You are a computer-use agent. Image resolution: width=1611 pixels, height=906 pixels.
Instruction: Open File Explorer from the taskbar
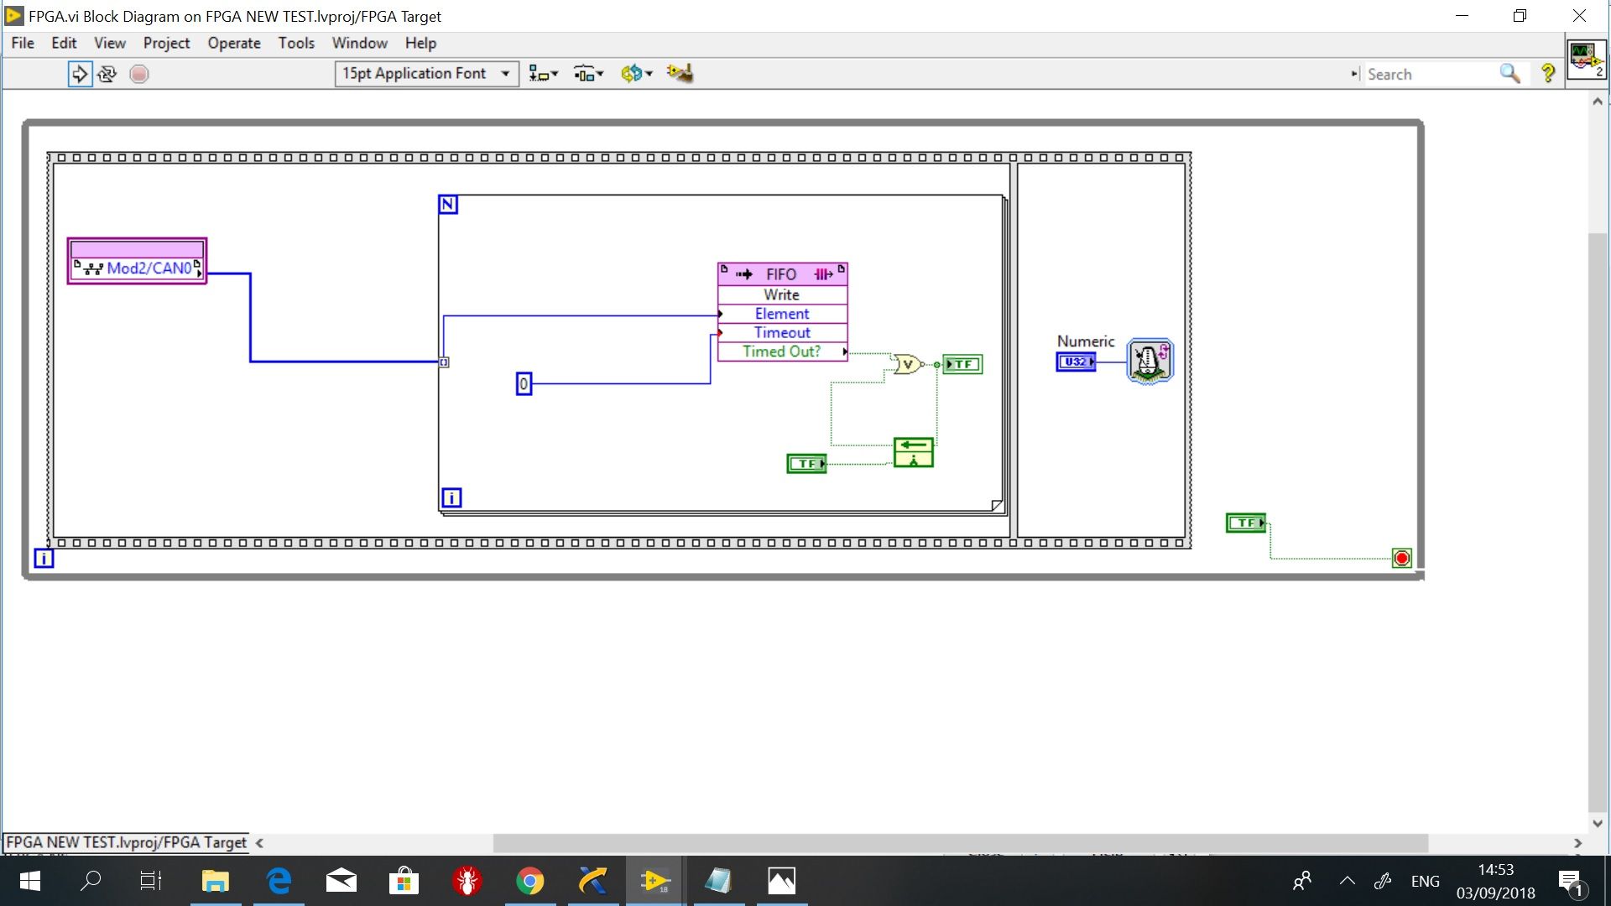tap(216, 881)
